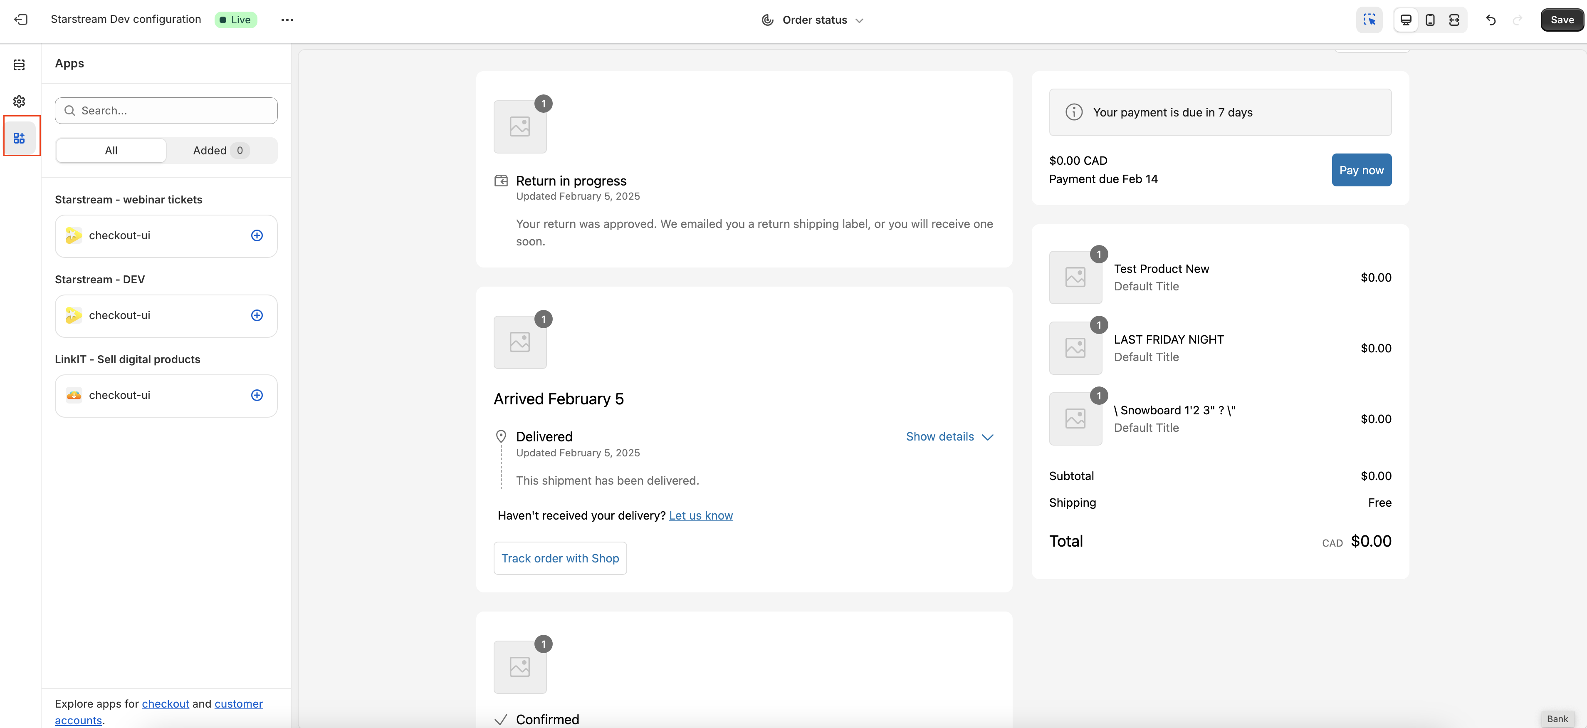Select the Apps sidebar icon
This screenshot has width=1587, height=728.
[19, 137]
